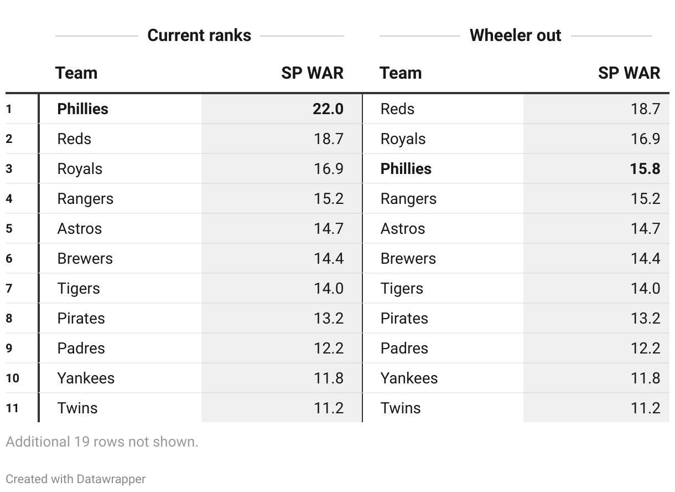Click Yankees in the Current ranks column
Image resolution: width=675 pixels, height=492 pixels.
coord(86,378)
